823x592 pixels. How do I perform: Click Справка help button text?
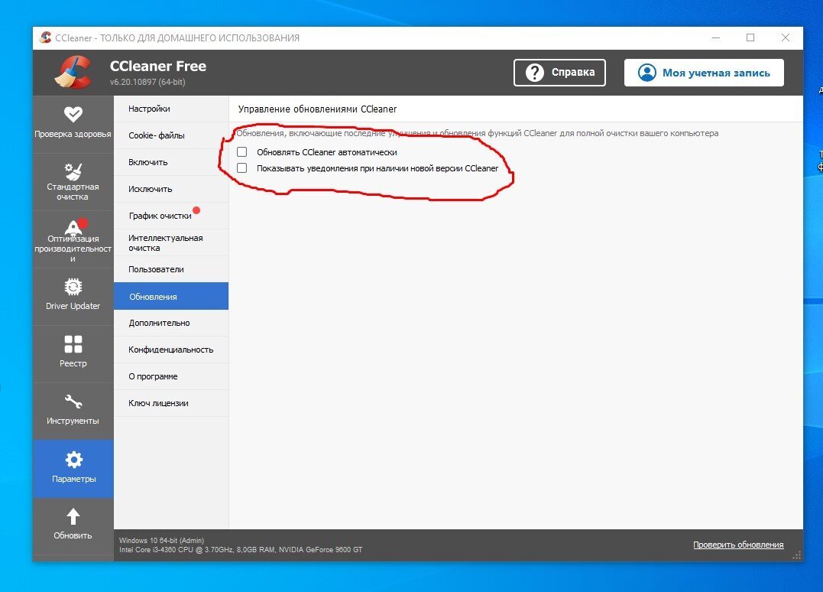coord(572,73)
